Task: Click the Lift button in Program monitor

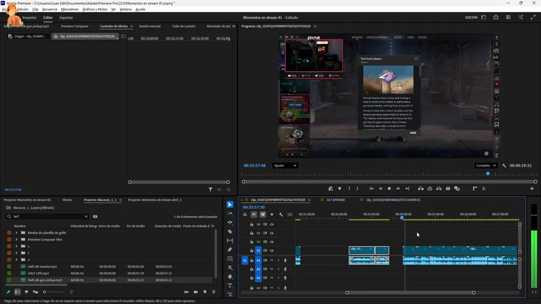Action: (x=421, y=189)
